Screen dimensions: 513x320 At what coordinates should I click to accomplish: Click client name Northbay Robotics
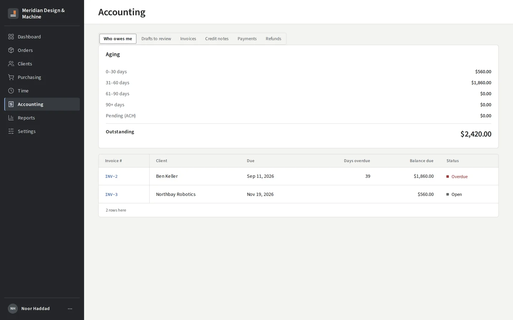coord(176,194)
